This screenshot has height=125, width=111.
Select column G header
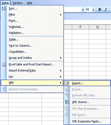[x=97, y=27]
